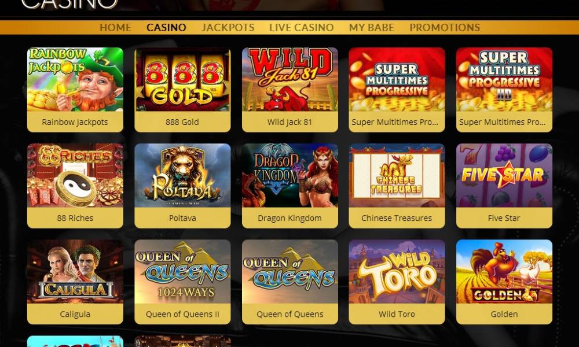The height and width of the screenshot is (347, 579).
Task: Switch to the JACKPOTS section
Action: coord(228,28)
